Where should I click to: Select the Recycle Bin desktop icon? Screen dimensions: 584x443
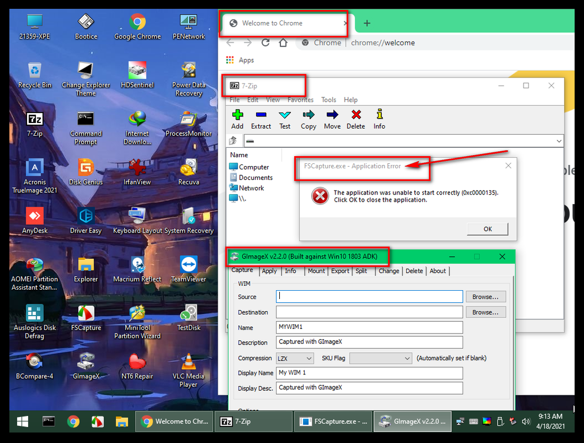pyautogui.click(x=35, y=75)
